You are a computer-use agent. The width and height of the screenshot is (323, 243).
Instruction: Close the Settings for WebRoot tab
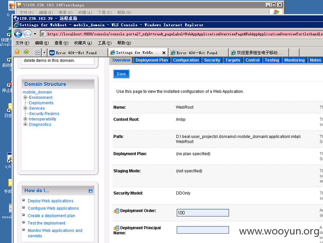[x=164, y=53]
